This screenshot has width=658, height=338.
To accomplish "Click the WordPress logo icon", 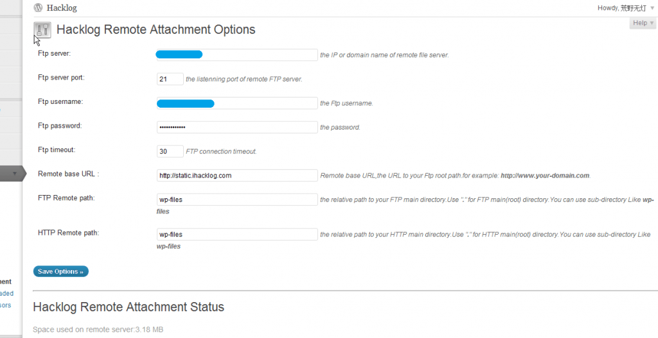I will [39, 8].
